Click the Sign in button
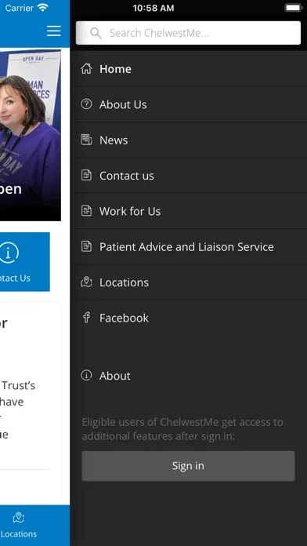The image size is (307, 546). [x=188, y=466]
